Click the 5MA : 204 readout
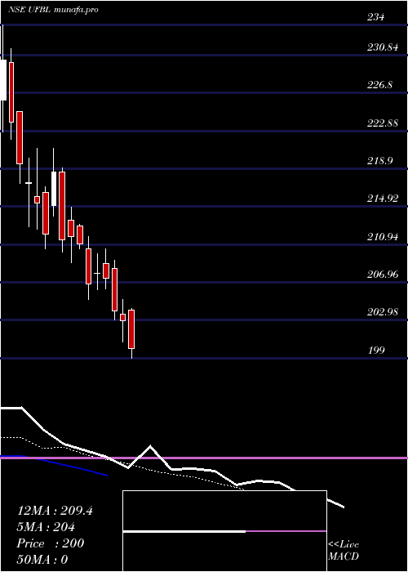 (x=46, y=527)
